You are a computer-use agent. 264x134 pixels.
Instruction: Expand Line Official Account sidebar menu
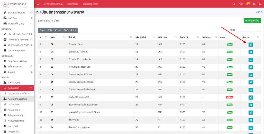[17, 40]
